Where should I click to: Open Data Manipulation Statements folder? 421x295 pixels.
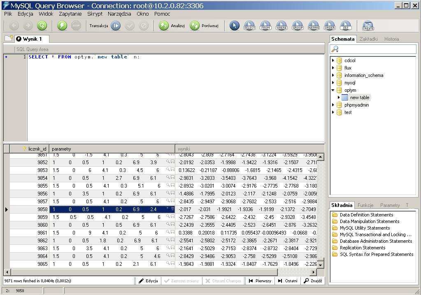(370, 221)
